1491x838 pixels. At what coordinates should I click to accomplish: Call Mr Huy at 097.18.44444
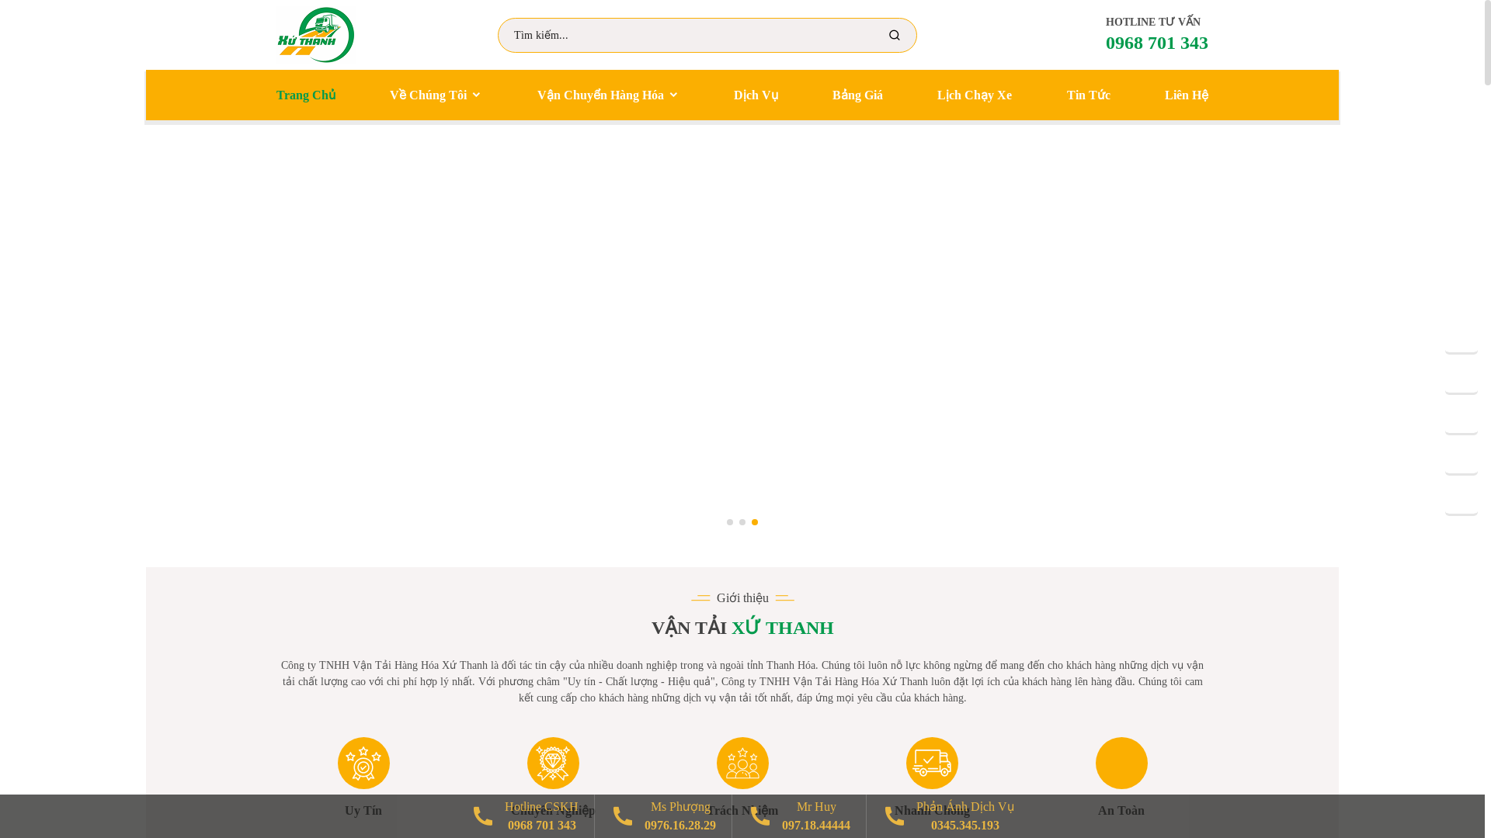pos(816,826)
